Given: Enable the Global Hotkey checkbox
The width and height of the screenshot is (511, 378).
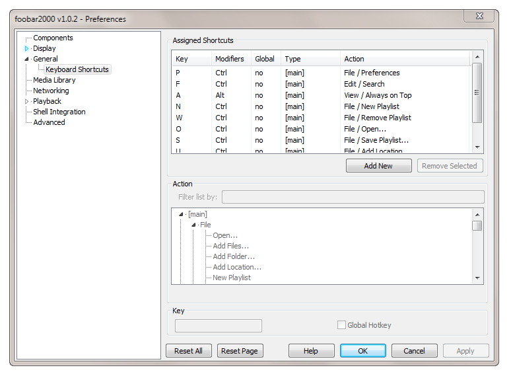Looking at the screenshot, I should (x=341, y=325).
